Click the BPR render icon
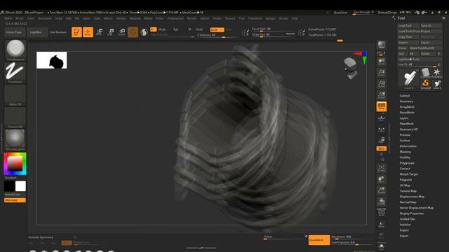The image size is (449, 252). point(382,45)
